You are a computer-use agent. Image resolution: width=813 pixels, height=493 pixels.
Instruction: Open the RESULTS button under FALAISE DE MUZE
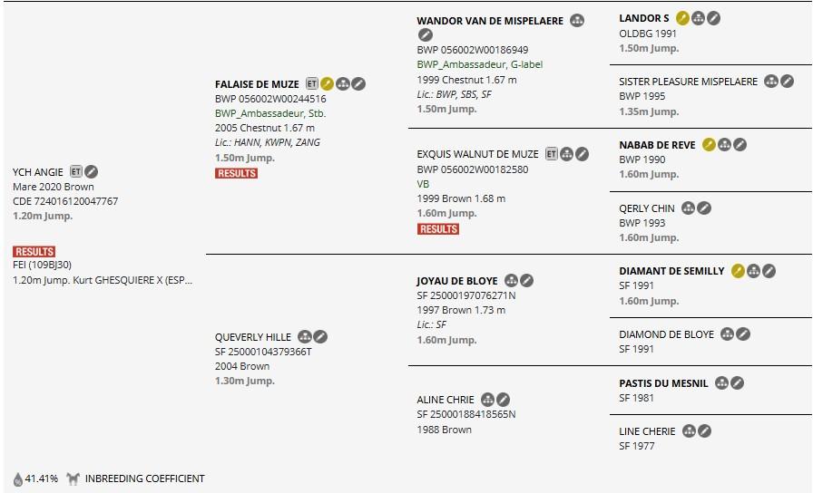237,173
